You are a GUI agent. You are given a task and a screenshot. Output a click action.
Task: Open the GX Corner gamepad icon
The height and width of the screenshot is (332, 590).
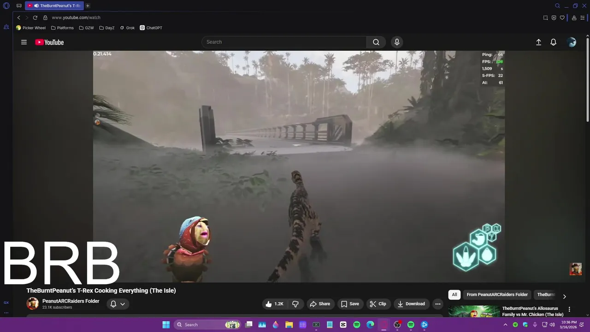(x=19, y=6)
